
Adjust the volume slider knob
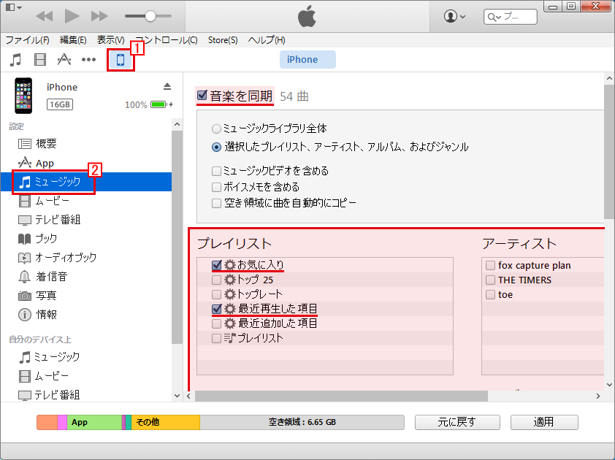pos(150,16)
